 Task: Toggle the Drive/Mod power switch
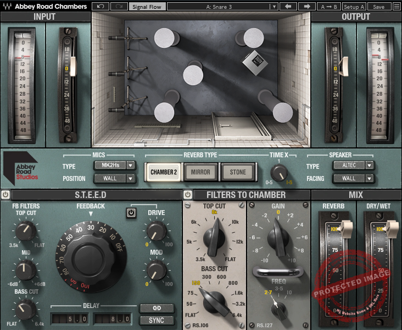tap(131, 213)
